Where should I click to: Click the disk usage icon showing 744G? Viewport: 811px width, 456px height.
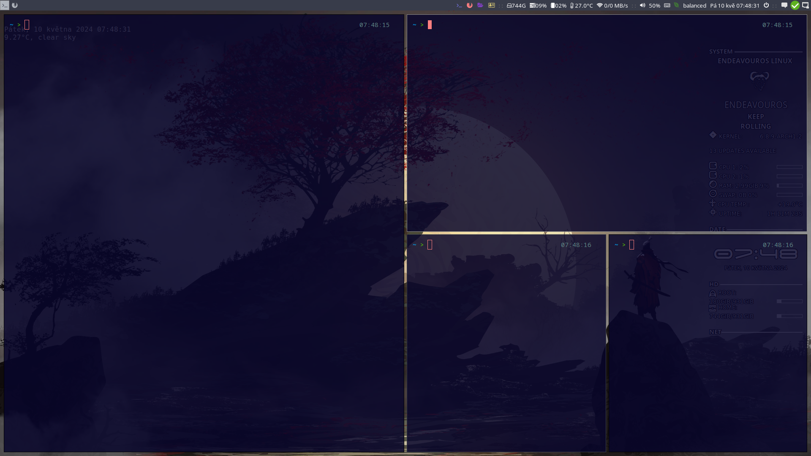coord(516,5)
